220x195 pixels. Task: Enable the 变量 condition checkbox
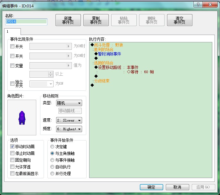pos(12,65)
